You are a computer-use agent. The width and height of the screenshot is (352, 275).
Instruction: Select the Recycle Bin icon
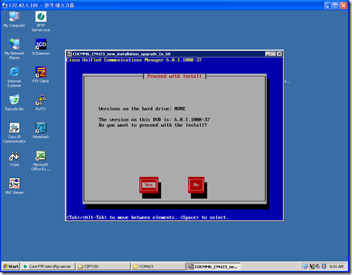[14, 103]
